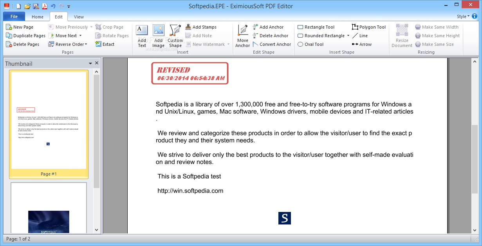Click the New document icon in quick access toolbar
Screen dimensions: 482x246
(x=18, y=6)
